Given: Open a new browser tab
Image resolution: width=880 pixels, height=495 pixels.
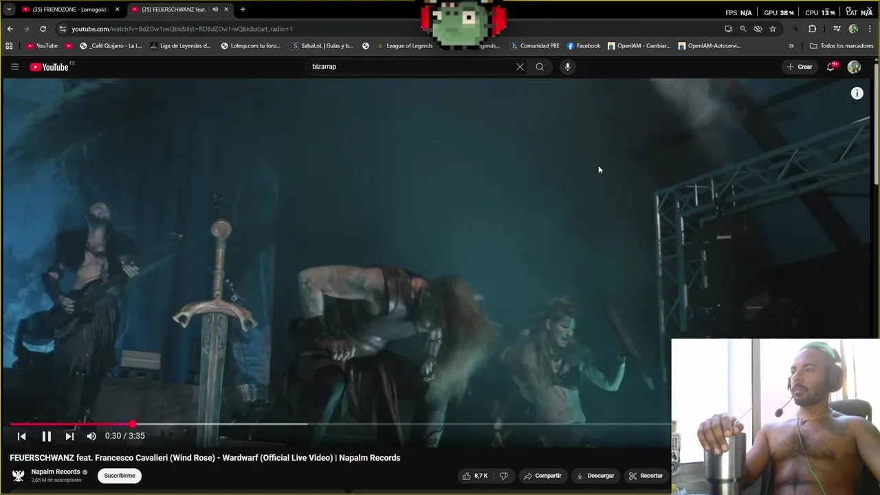Looking at the screenshot, I should tap(243, 10).
